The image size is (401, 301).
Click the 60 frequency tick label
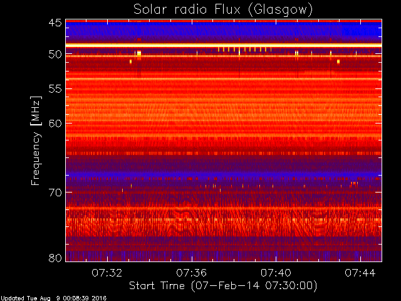(55, 124)
